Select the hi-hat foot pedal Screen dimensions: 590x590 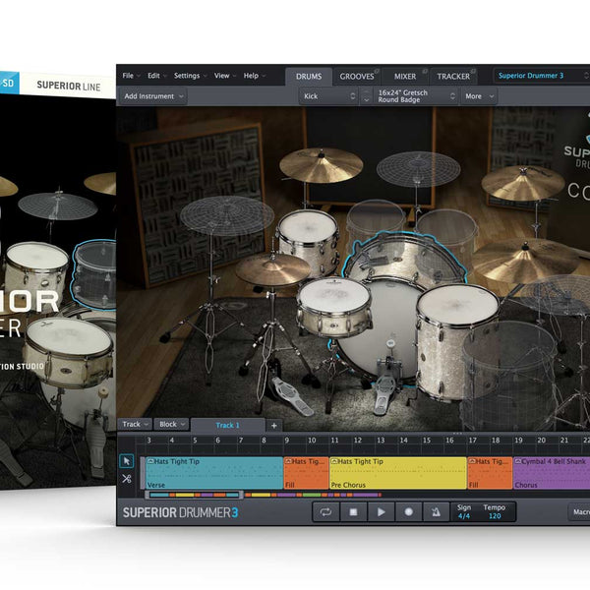click(x=292, y=397)
